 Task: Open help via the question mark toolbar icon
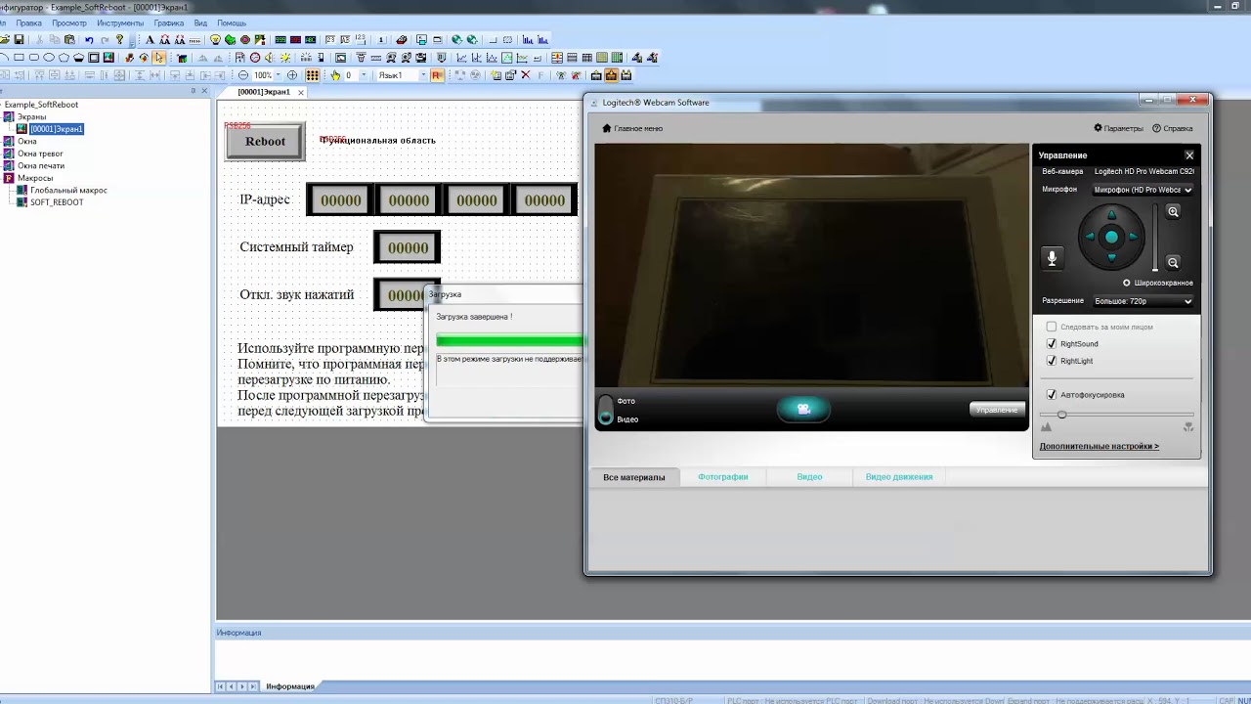(x=120, y=40)
